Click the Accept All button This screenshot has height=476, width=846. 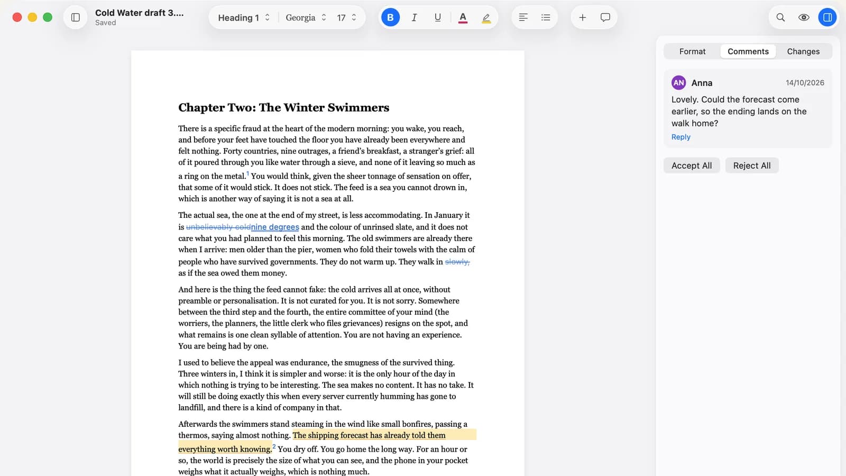692,166
